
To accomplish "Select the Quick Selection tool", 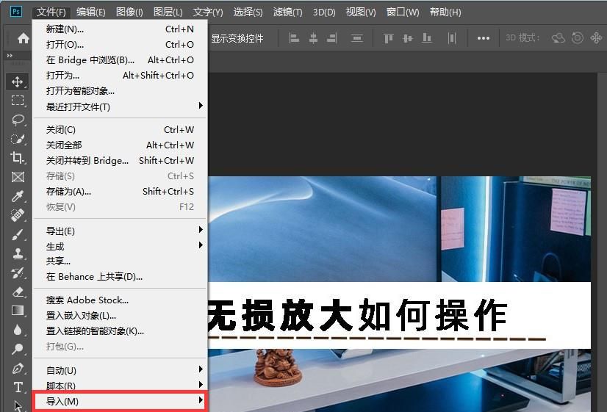I will pos(18,139).
